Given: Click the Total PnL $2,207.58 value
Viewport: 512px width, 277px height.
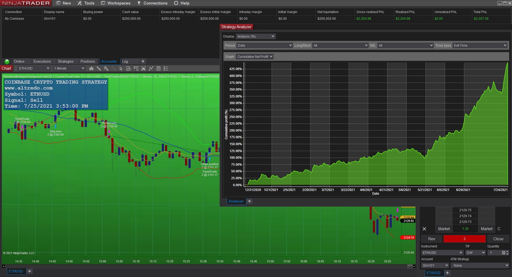Looking at the screenshot, I should [x=481, y=19].
